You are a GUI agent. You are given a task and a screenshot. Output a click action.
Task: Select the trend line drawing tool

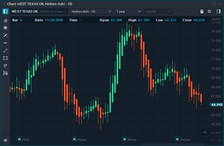5,51
